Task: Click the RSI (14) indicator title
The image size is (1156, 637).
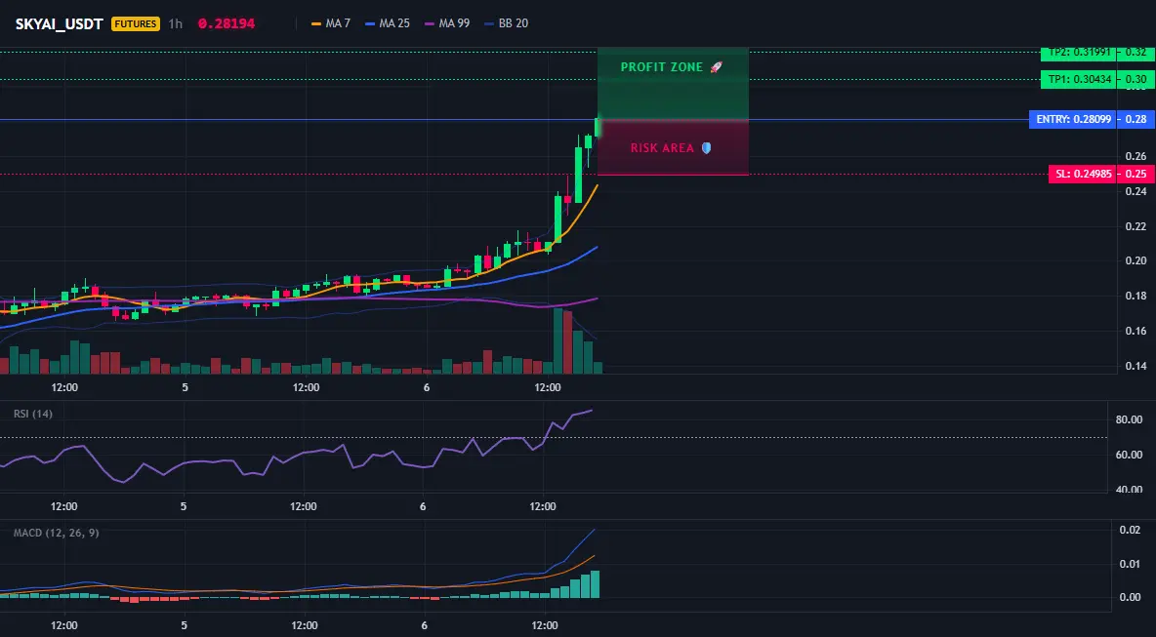Action: click(33, 414)
